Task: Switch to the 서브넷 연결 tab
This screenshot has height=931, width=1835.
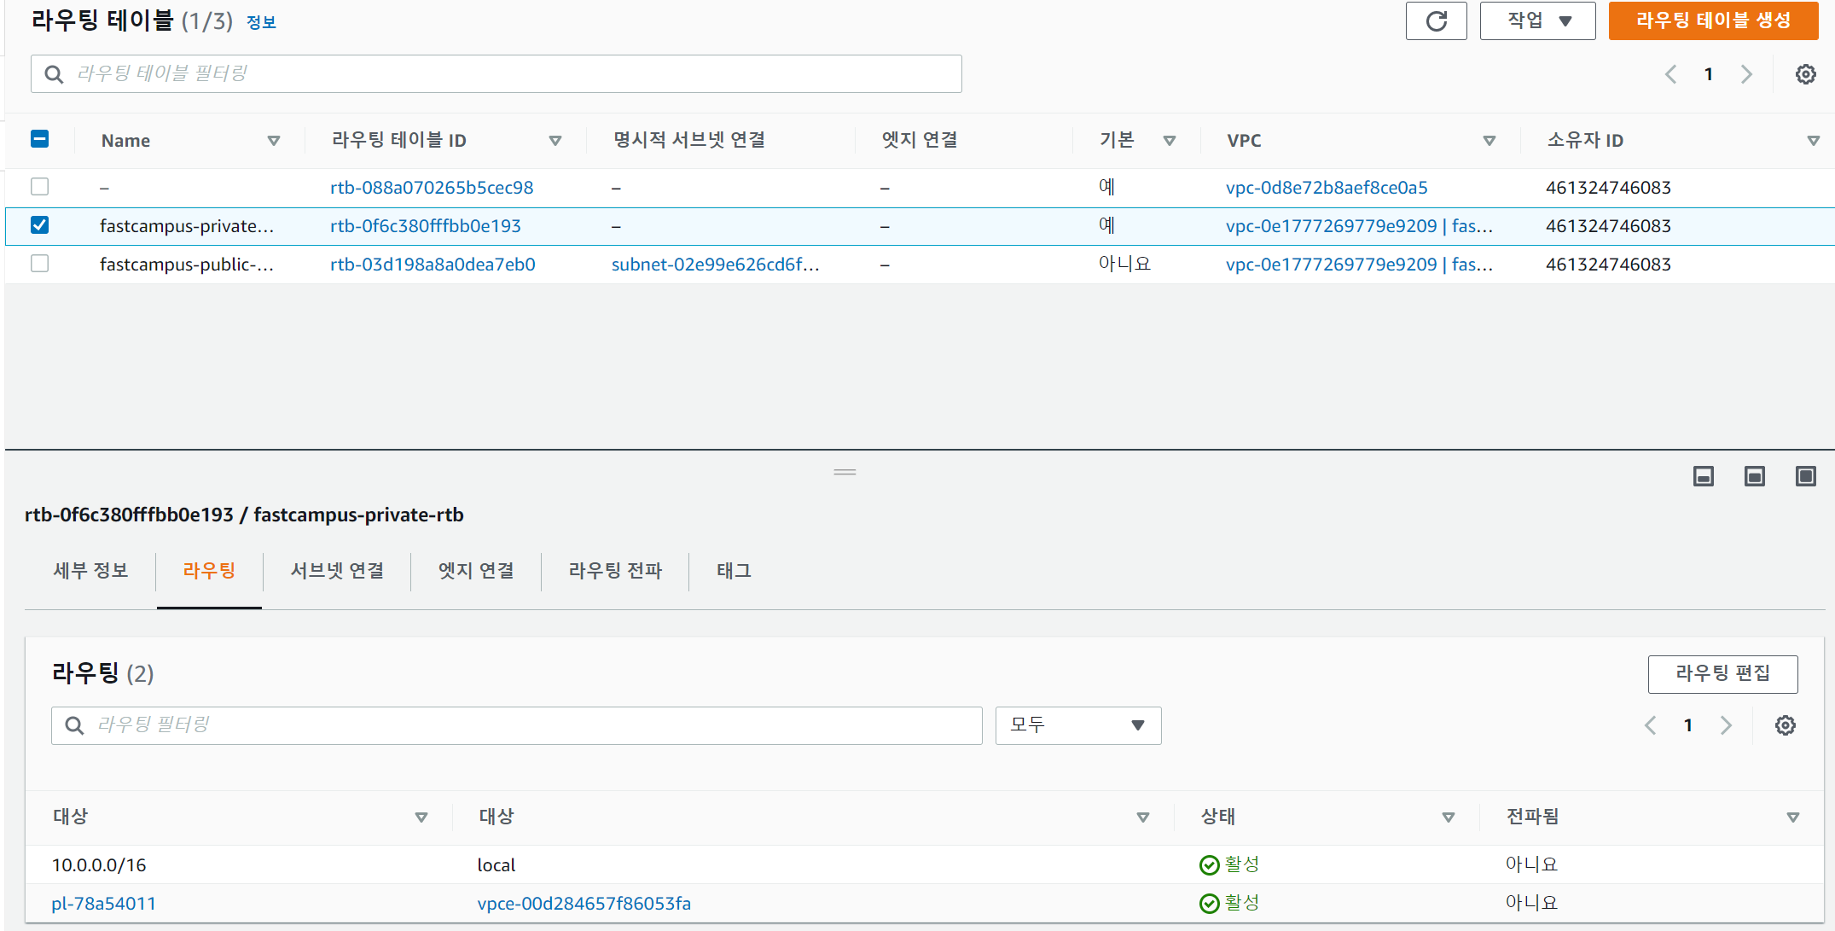Action: pos(337,571)
